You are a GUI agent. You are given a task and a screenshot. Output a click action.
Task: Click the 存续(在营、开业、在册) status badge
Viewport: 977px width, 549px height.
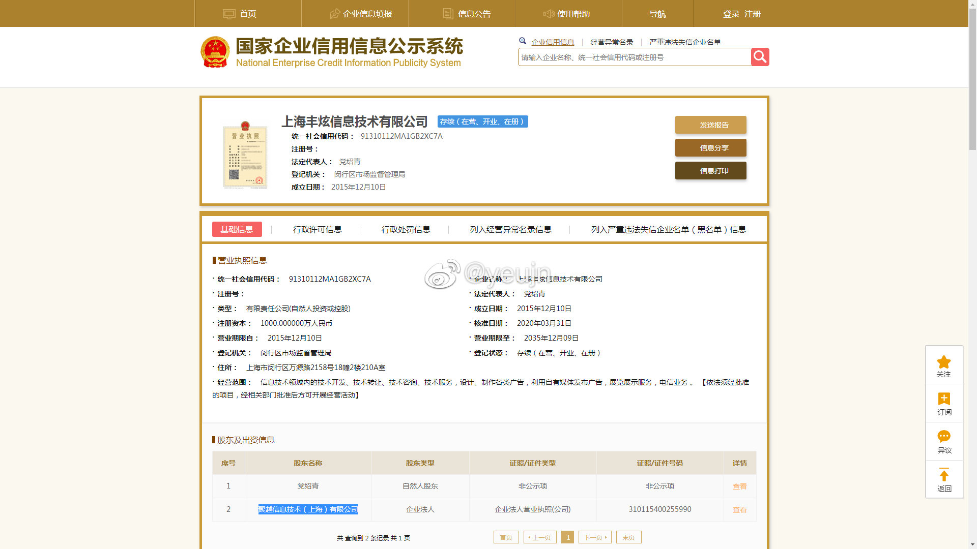click(x=482, y=121)
